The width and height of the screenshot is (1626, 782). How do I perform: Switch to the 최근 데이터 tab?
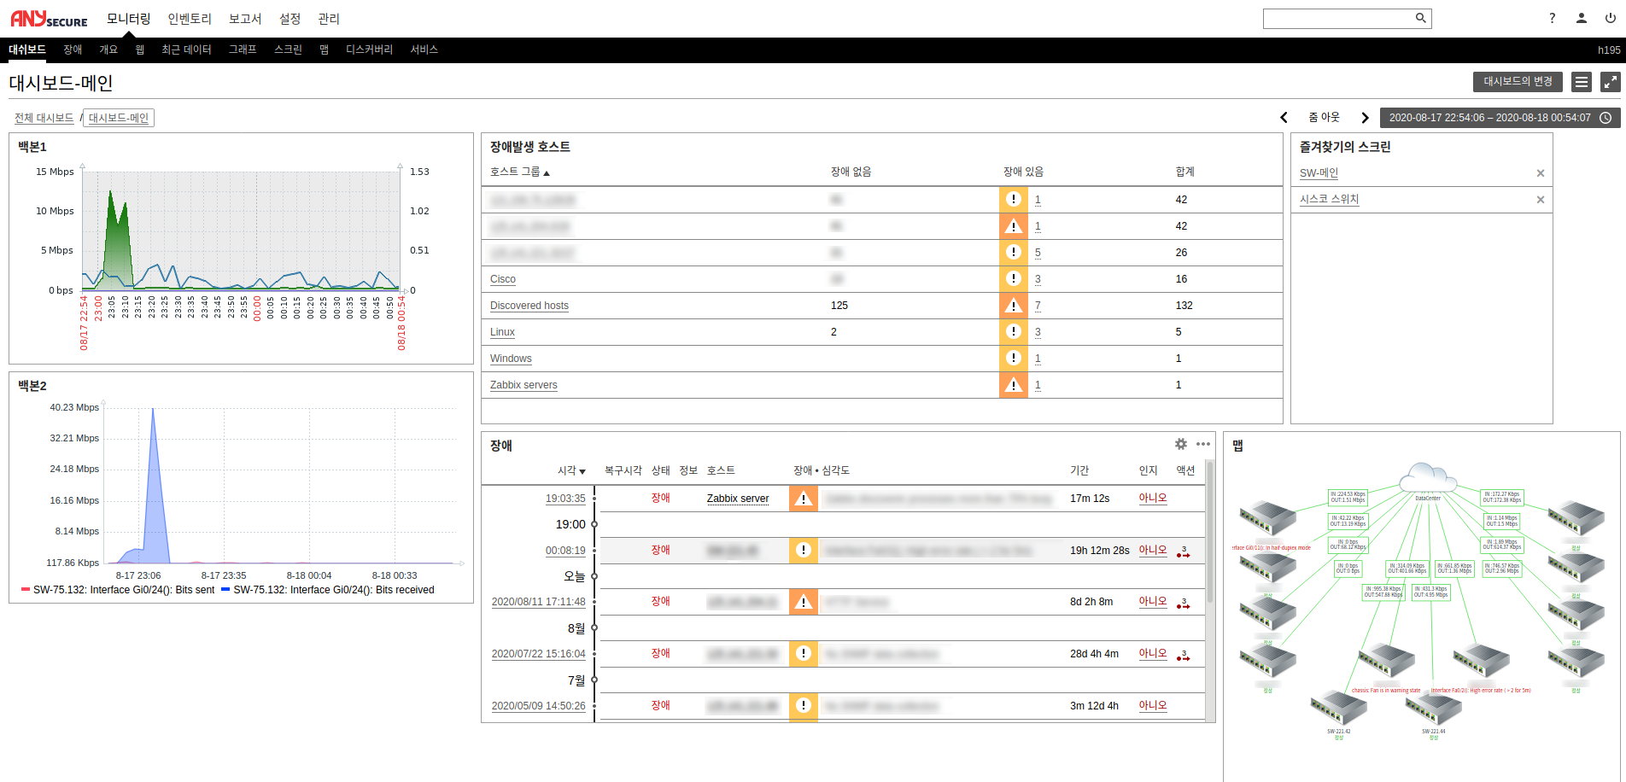pos(186,50)
